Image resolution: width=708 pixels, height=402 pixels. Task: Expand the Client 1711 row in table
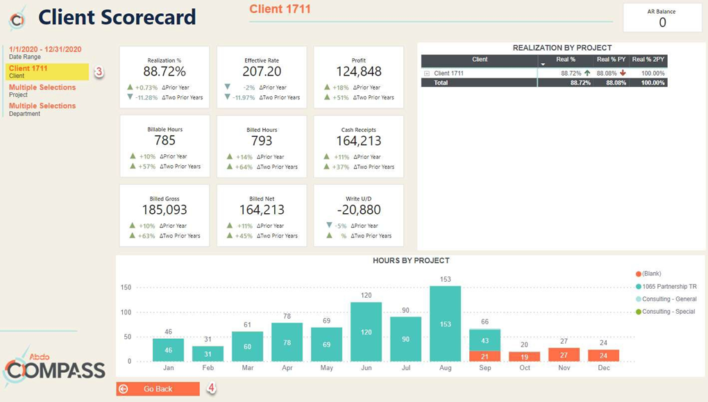coord(427,74)
